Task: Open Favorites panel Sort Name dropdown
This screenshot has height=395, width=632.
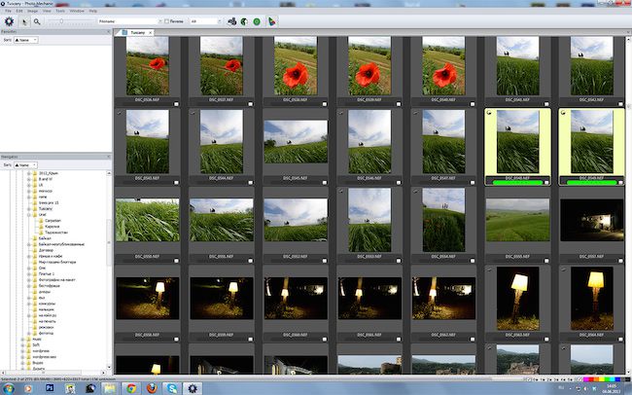Action: [x=26, y=40]
